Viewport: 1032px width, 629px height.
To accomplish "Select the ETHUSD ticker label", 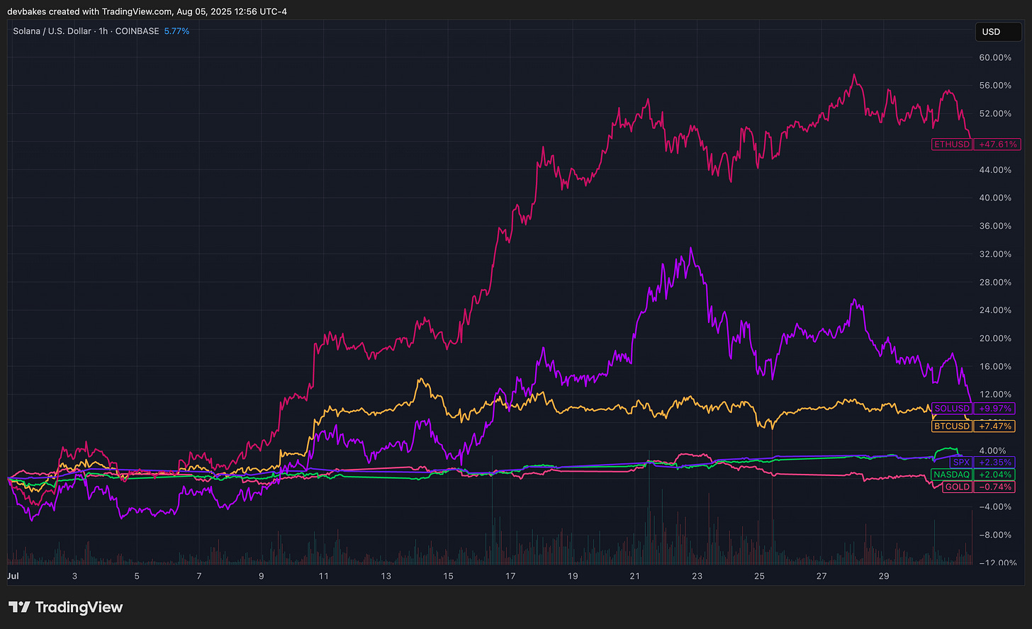I will click(951, 144).
